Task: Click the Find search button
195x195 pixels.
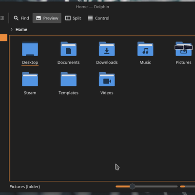Action: tap(21, 18)
